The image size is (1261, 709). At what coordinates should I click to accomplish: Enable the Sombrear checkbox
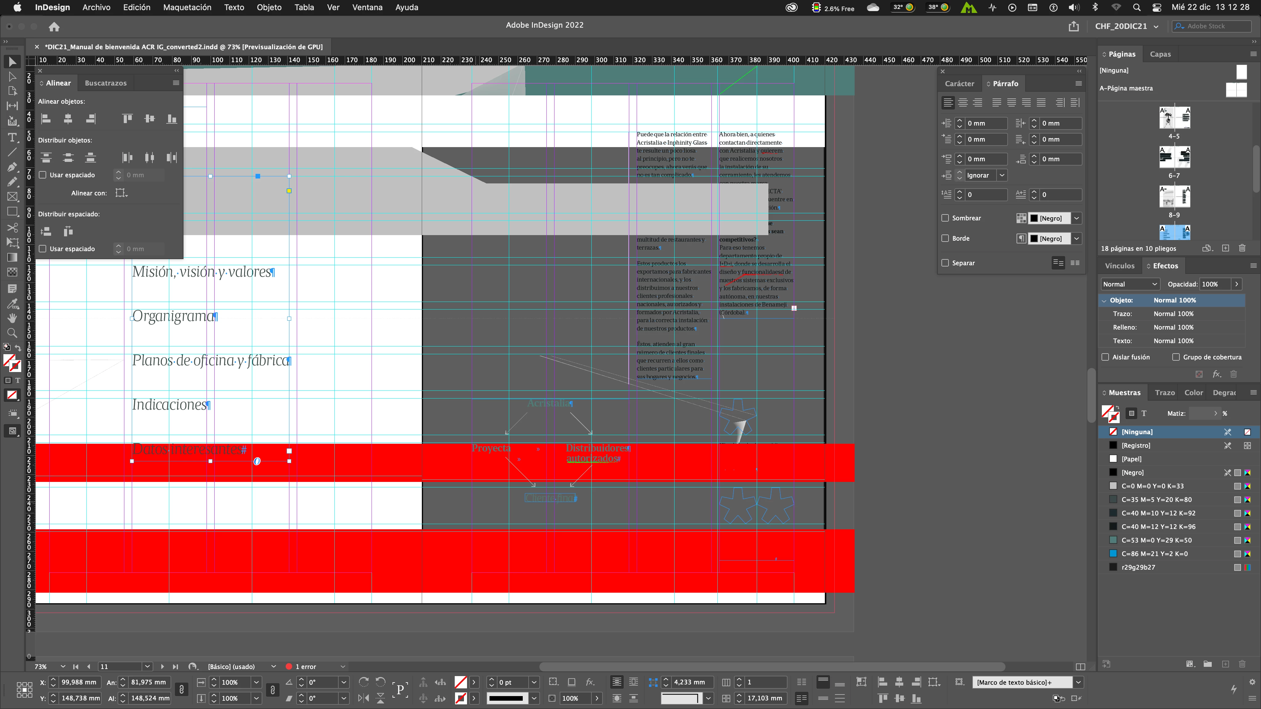point(945,218)
